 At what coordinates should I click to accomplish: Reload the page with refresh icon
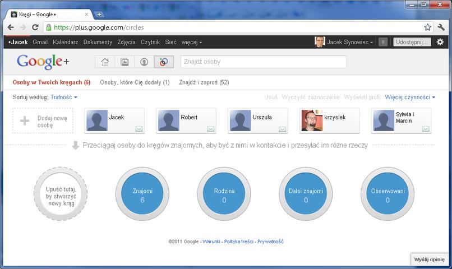click(35, 27)
